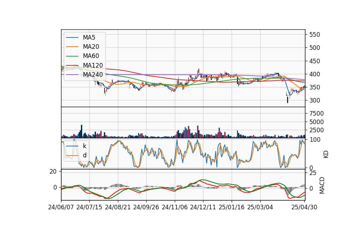This screenshot has width=339, height=244.
Task: Click the 24/08/21 date label
Action: pyautogui.click(x=118, y=207)
